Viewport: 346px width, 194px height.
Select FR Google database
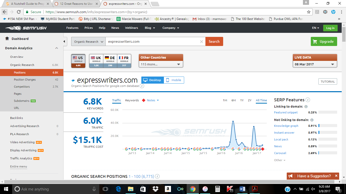[x=124, y=61]
